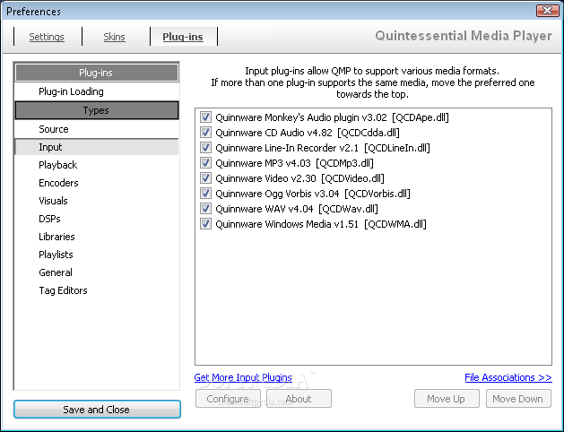
Task: Close the Preferences window
Action: click(547, 11)
